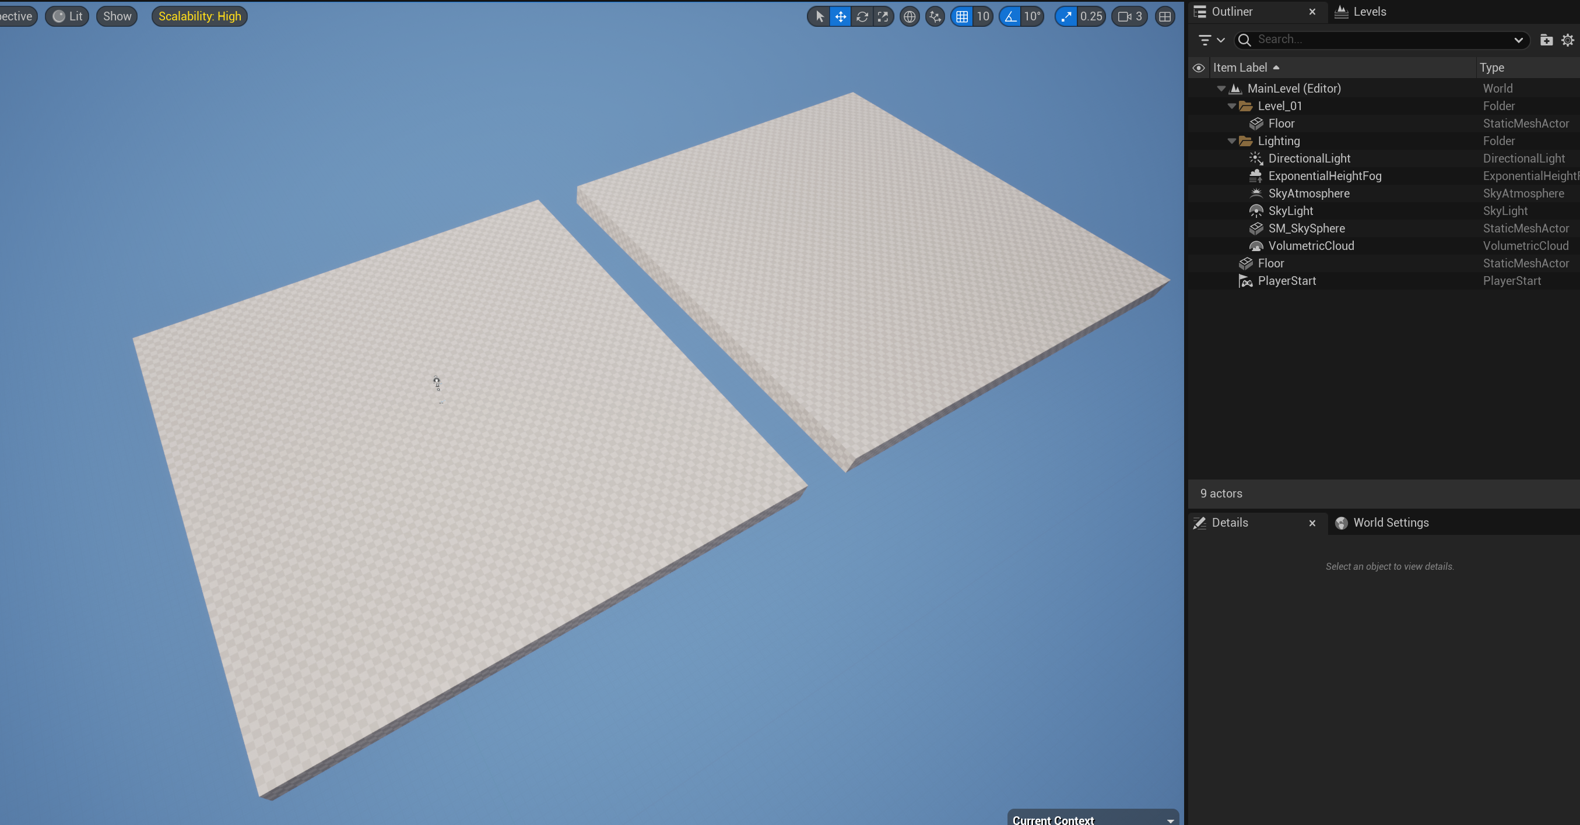Viewport: 1580px width, 825px height.
Task: Open the Show viewport menu
Action: click(117, 16)
